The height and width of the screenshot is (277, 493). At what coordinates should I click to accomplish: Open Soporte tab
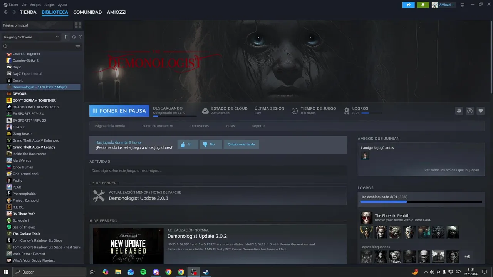pyautogui.click(x=258, y=126)
